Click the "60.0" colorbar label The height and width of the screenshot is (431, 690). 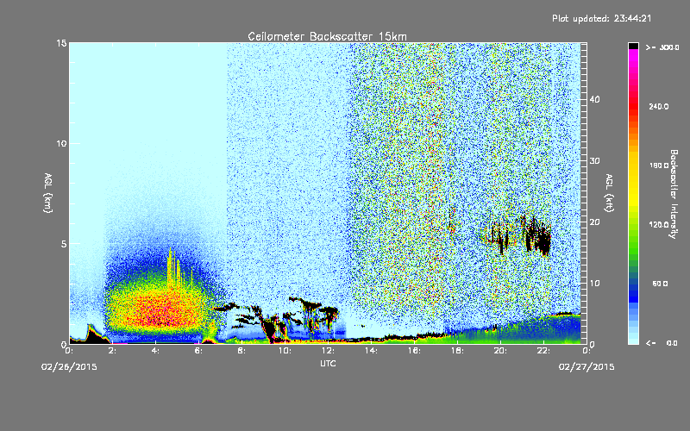(x=660, y=284)
